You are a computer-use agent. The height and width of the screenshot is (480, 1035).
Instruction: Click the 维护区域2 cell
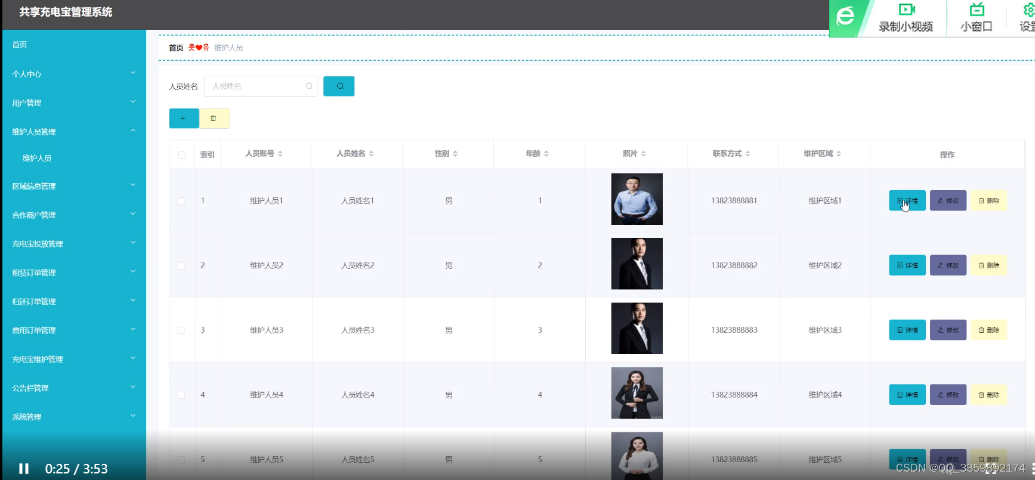(x=825, y=265)
